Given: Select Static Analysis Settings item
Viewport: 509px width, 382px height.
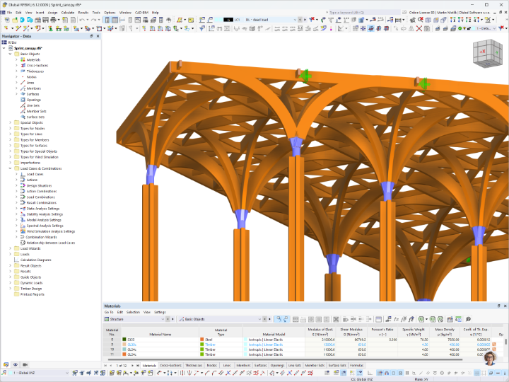Looking at the screenshot, I should pyautogui.click(x=43, y=209).
